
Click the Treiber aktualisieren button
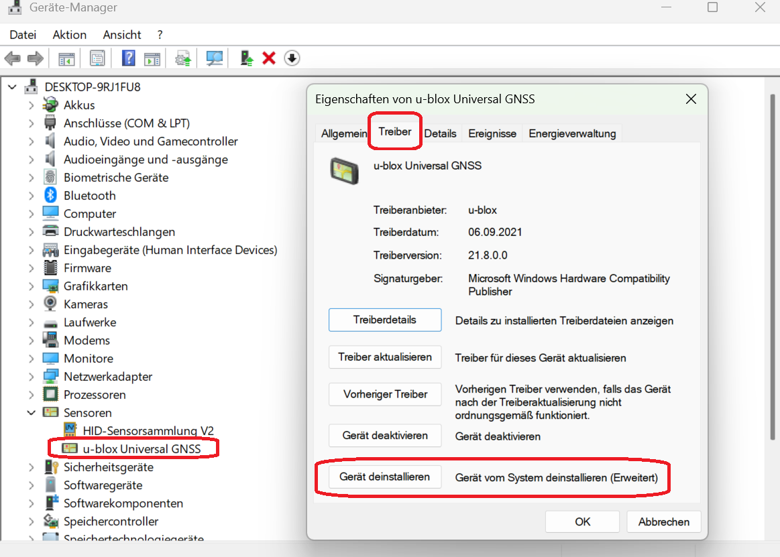(385, 357)
